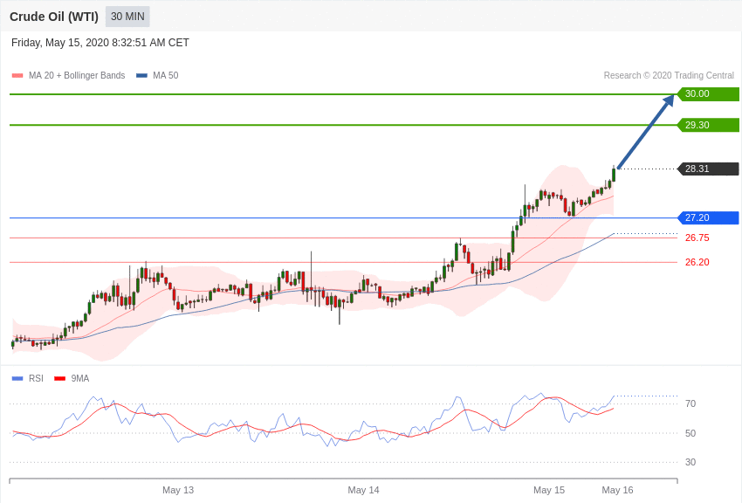742x503 pixels.
Task: Click the 28.31 current price tag
Action: click(x=708, y=169)
